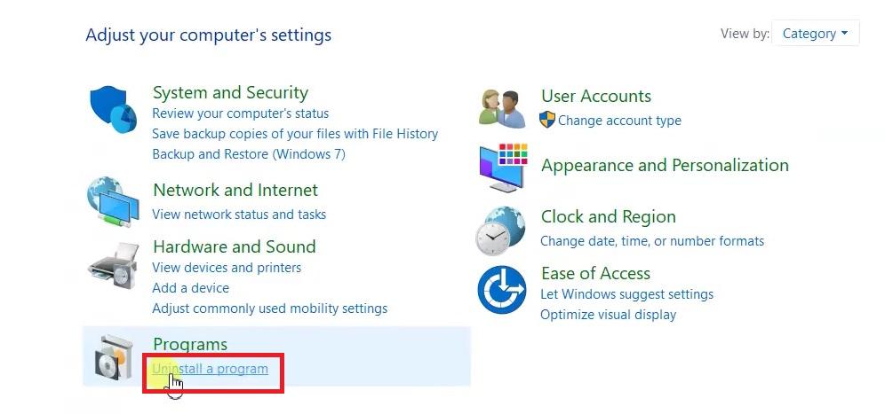Open Review your computer's status
885x414 pixels.
click(241, 113)
